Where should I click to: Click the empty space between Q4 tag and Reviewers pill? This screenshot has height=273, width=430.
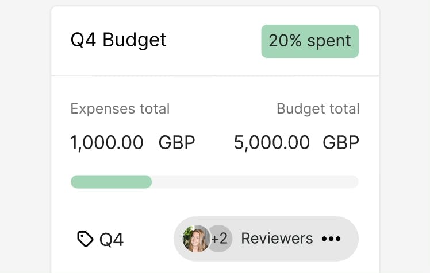pos(148,239)
